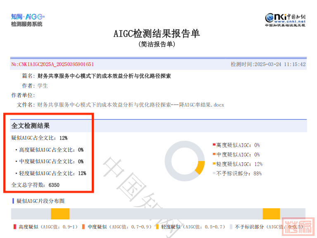Click the orange 中度疑似 (0.7-0.9) legend marker
This screenshot has height=238, width=317.
tap(83, 227)
